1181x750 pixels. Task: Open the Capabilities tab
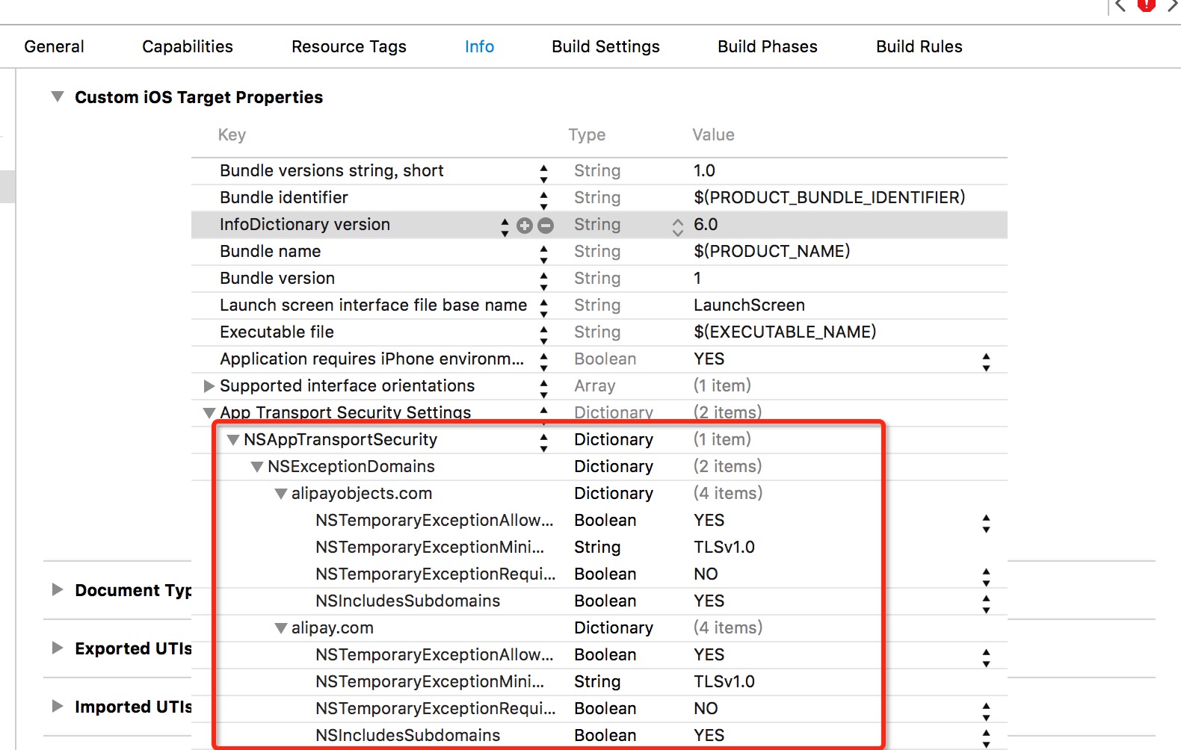click(188, 46)
